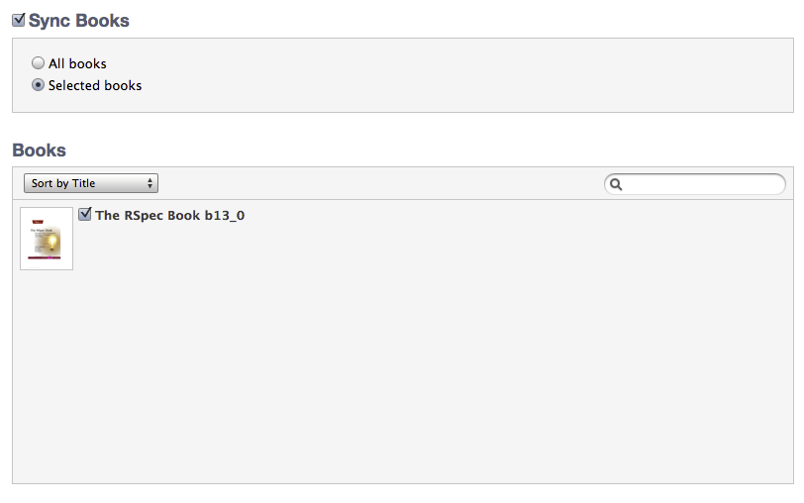Click the RSpec Book cover thumbnail
Viewport: 804px width, 503px height.
47,239
